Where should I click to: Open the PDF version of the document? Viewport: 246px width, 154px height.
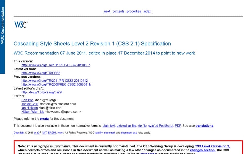coord(177,126)
